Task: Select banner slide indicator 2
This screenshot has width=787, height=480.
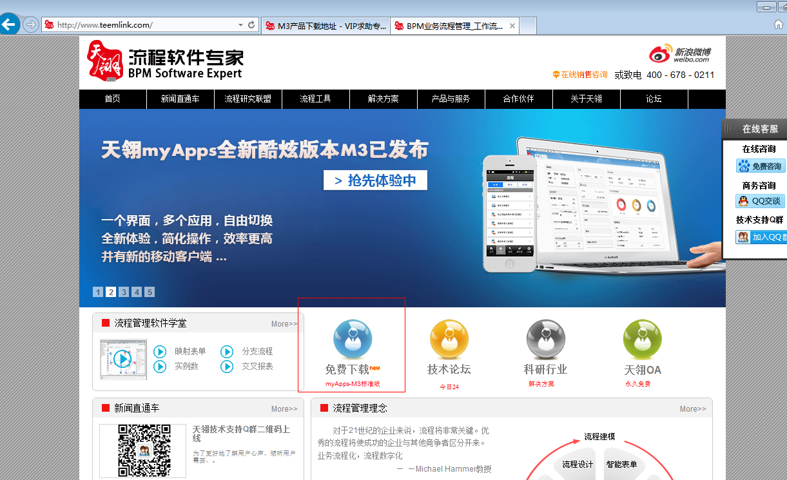Action: click(111, 292)
